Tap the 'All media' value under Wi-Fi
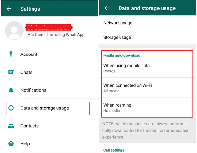Image resolution: width=197 pixels, height=153 pixels. pyautogui.click(x=111, y=91)
